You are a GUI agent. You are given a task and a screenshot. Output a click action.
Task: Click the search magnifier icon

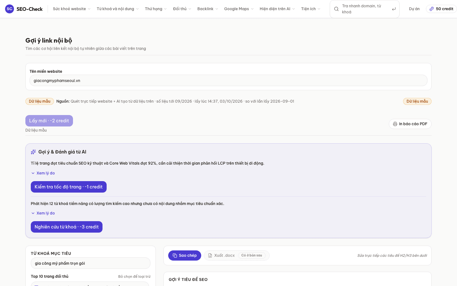[336, 9]
